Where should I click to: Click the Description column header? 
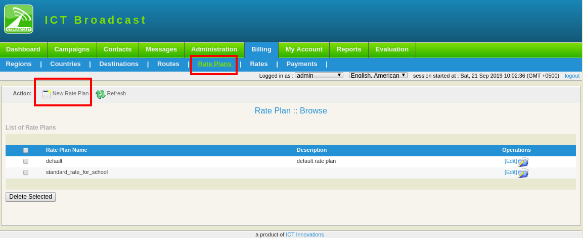(311, 150)
